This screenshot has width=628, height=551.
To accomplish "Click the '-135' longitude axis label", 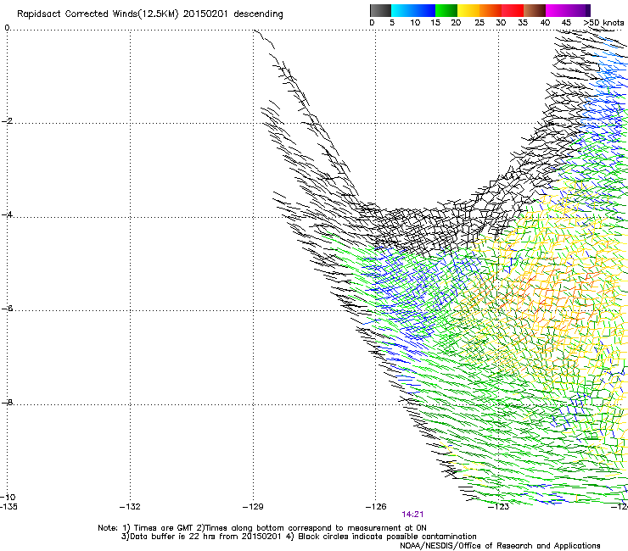I will (x=8, y=507).
